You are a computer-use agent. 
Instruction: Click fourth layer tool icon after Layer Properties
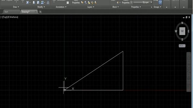[92, 3]
